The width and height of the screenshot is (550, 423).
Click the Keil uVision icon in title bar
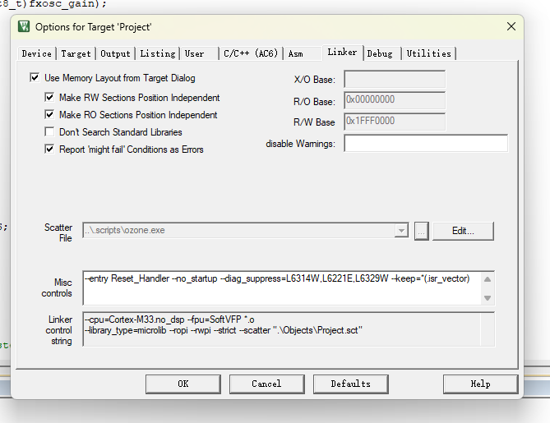(x=24, y=26)
